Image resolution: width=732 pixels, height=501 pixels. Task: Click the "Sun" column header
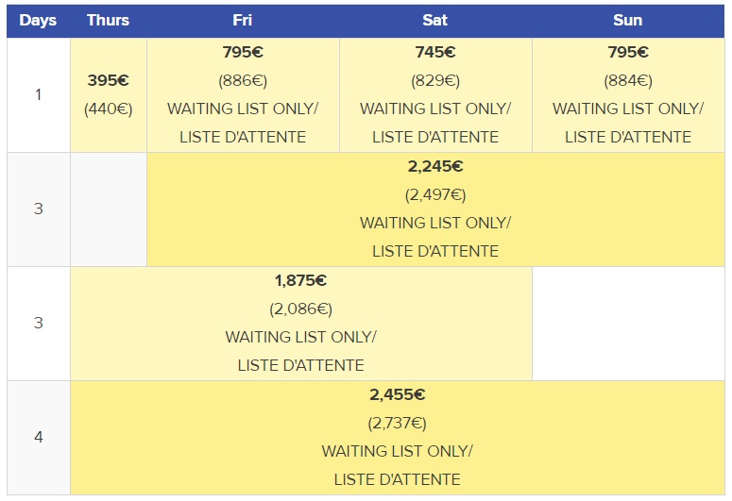627,20
